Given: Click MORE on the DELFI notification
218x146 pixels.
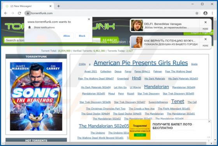Looking at the screenshot, I should [x=206, y=29].
